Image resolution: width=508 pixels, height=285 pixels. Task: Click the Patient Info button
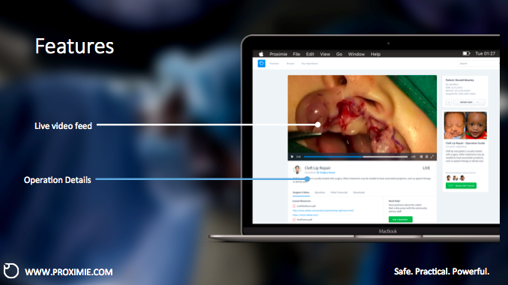pyautogui.click(x=469, y=102)
